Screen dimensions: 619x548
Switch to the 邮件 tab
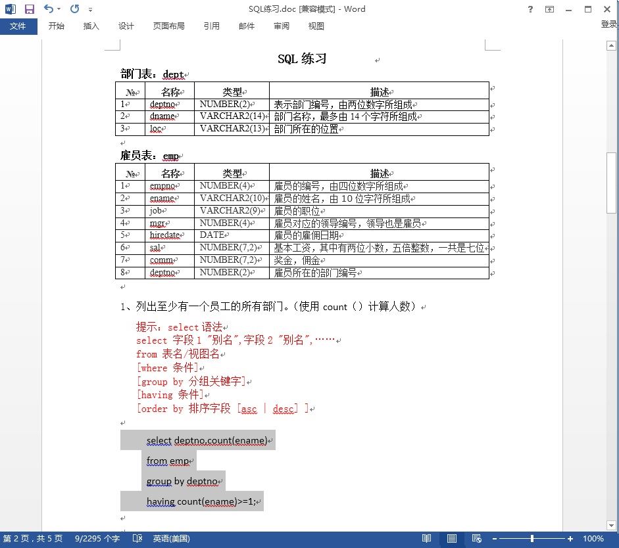[x=246, y=26]
